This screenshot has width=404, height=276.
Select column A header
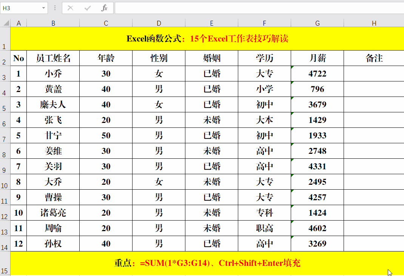(19, 23)
